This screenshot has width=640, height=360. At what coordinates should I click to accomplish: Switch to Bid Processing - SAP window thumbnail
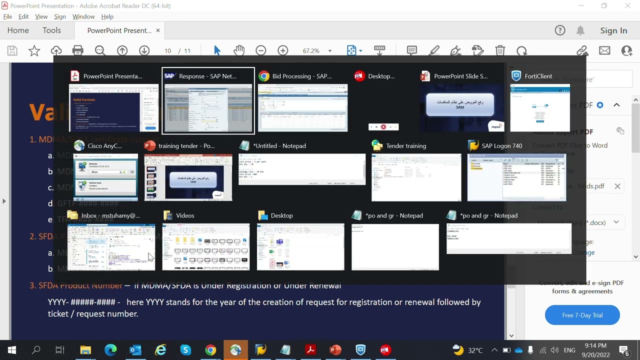[x=302, y=100]
